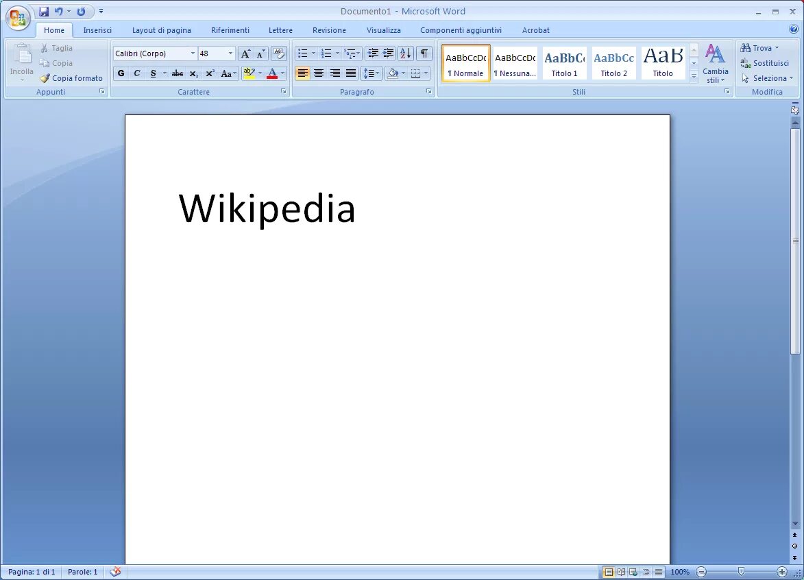
Task: Click the borders icon
Action: [x=416, y=73]
